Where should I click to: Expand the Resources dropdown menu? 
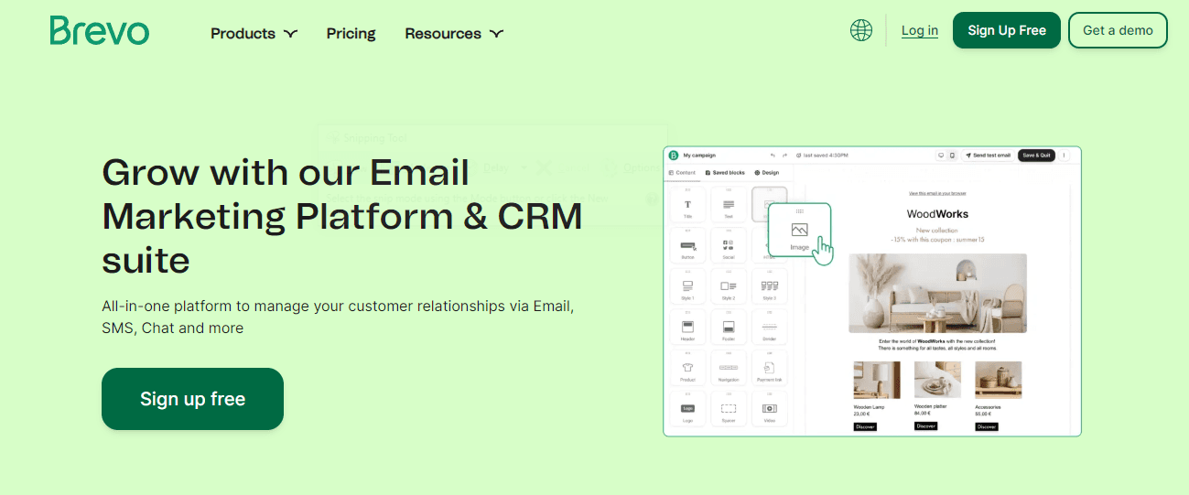tap(454, 33)
